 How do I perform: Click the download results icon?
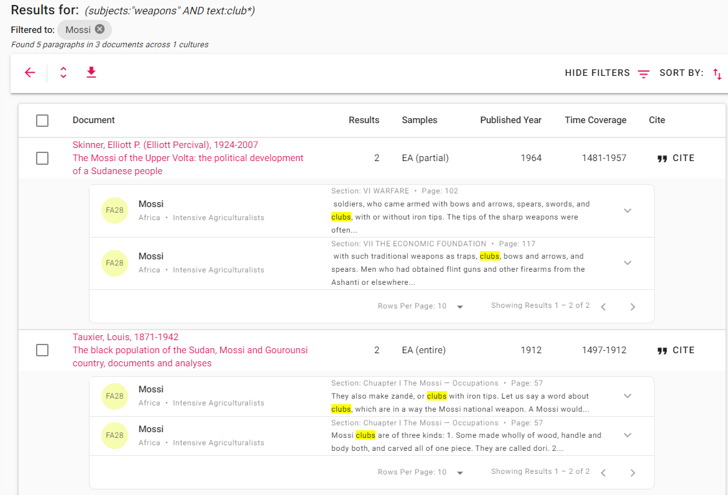point(91,73)
